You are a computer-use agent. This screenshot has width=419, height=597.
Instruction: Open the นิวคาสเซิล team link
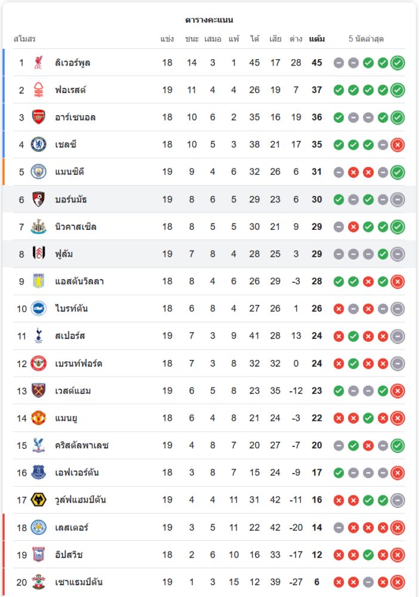(75, 227)
